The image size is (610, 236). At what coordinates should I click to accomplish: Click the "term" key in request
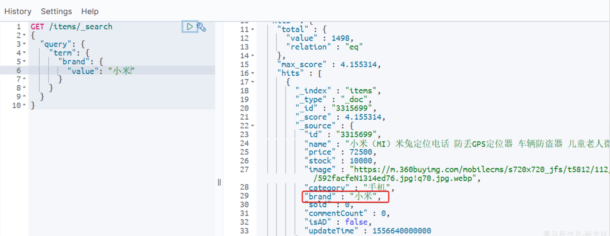[x=62, y=53]
